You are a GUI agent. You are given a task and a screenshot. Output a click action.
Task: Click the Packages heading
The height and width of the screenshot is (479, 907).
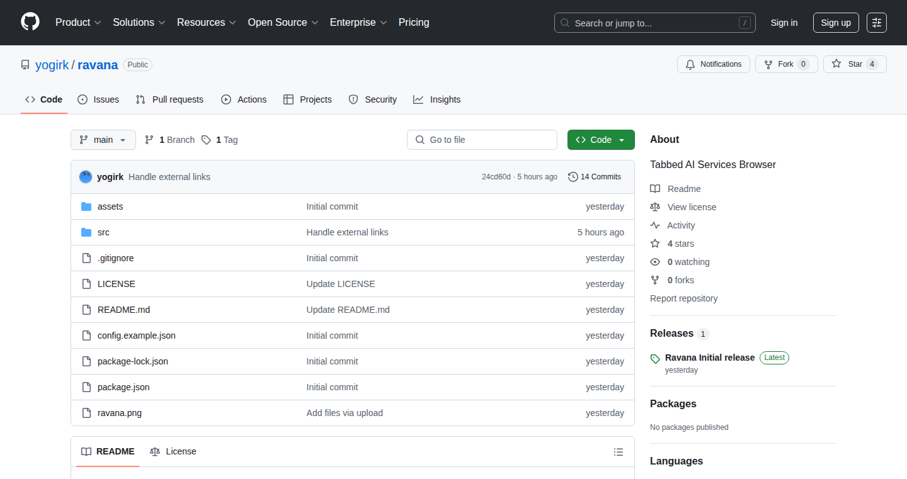[673, 404]
